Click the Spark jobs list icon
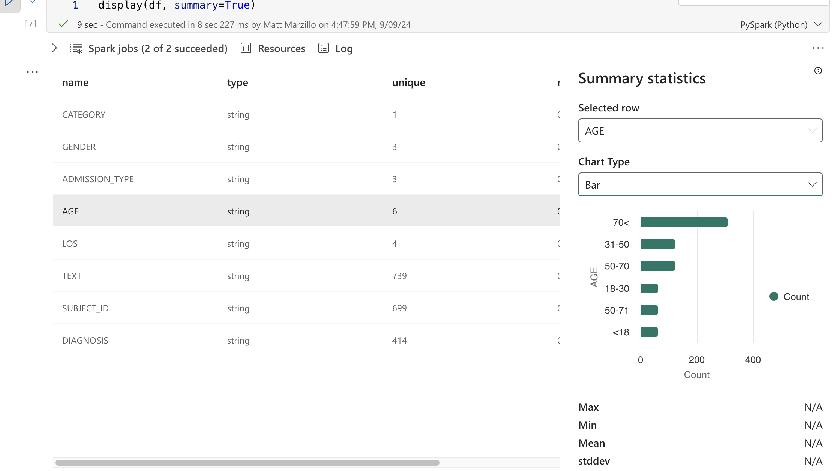The width and height of the screenshot is (837, 471). [x=76, y=49]
